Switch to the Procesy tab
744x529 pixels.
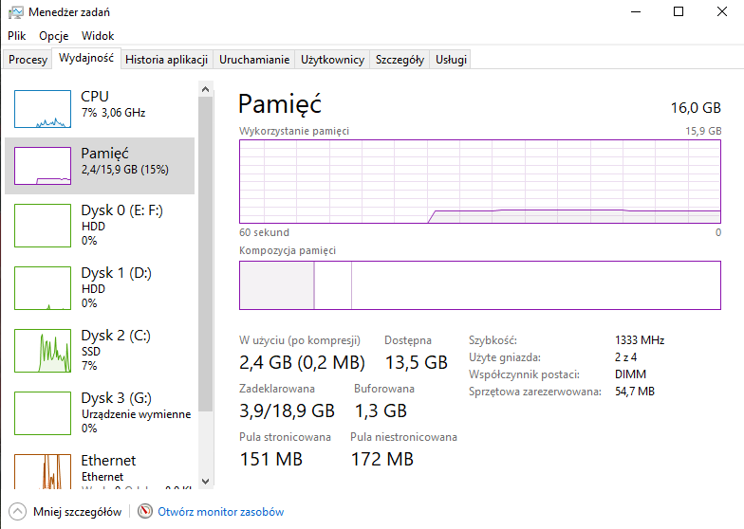pyautogui.click(x=28, y=60)
